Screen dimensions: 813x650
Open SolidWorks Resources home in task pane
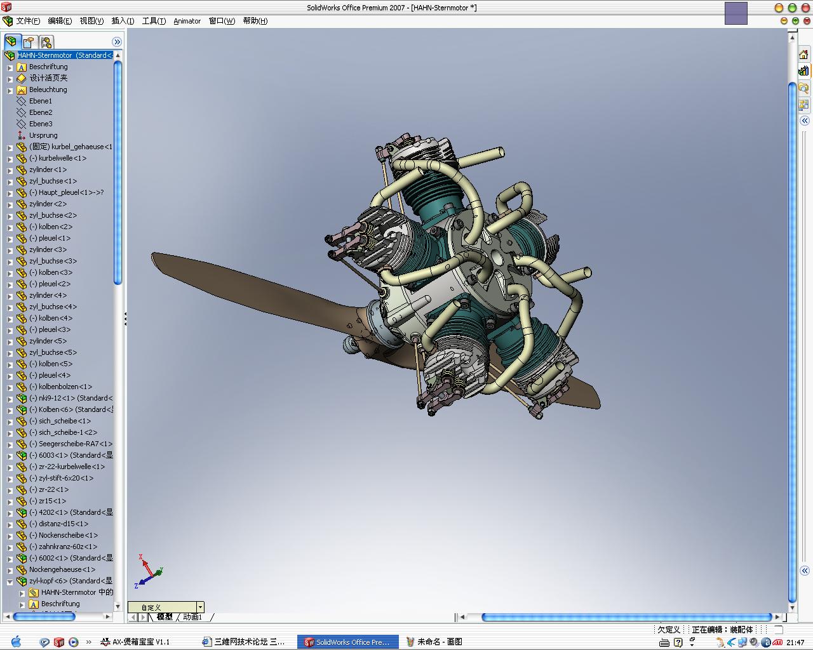point(803,55)
